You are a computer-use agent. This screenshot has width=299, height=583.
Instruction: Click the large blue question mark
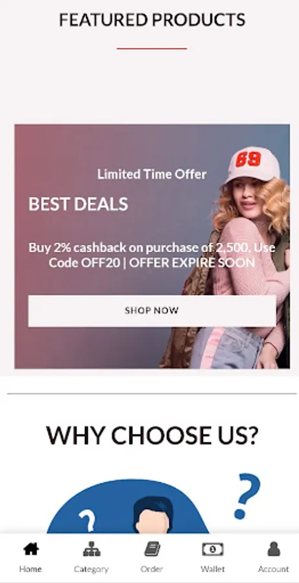pyautogui.click(x=248, y=496)
